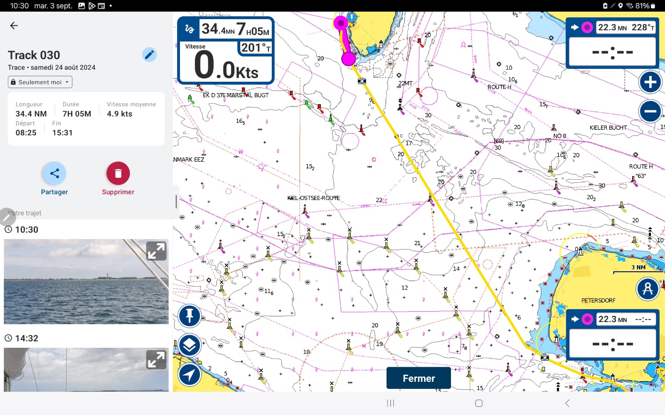Screen dimensions: 665x415
Task: Zoom in on the chart with plus icon
Action: point(650,82)
